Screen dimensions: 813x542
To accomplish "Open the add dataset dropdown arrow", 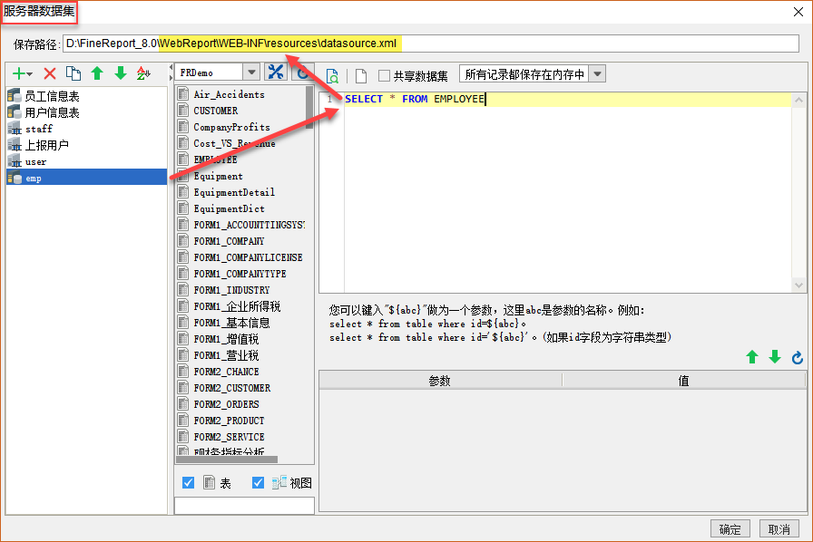I will click(30, 74).
